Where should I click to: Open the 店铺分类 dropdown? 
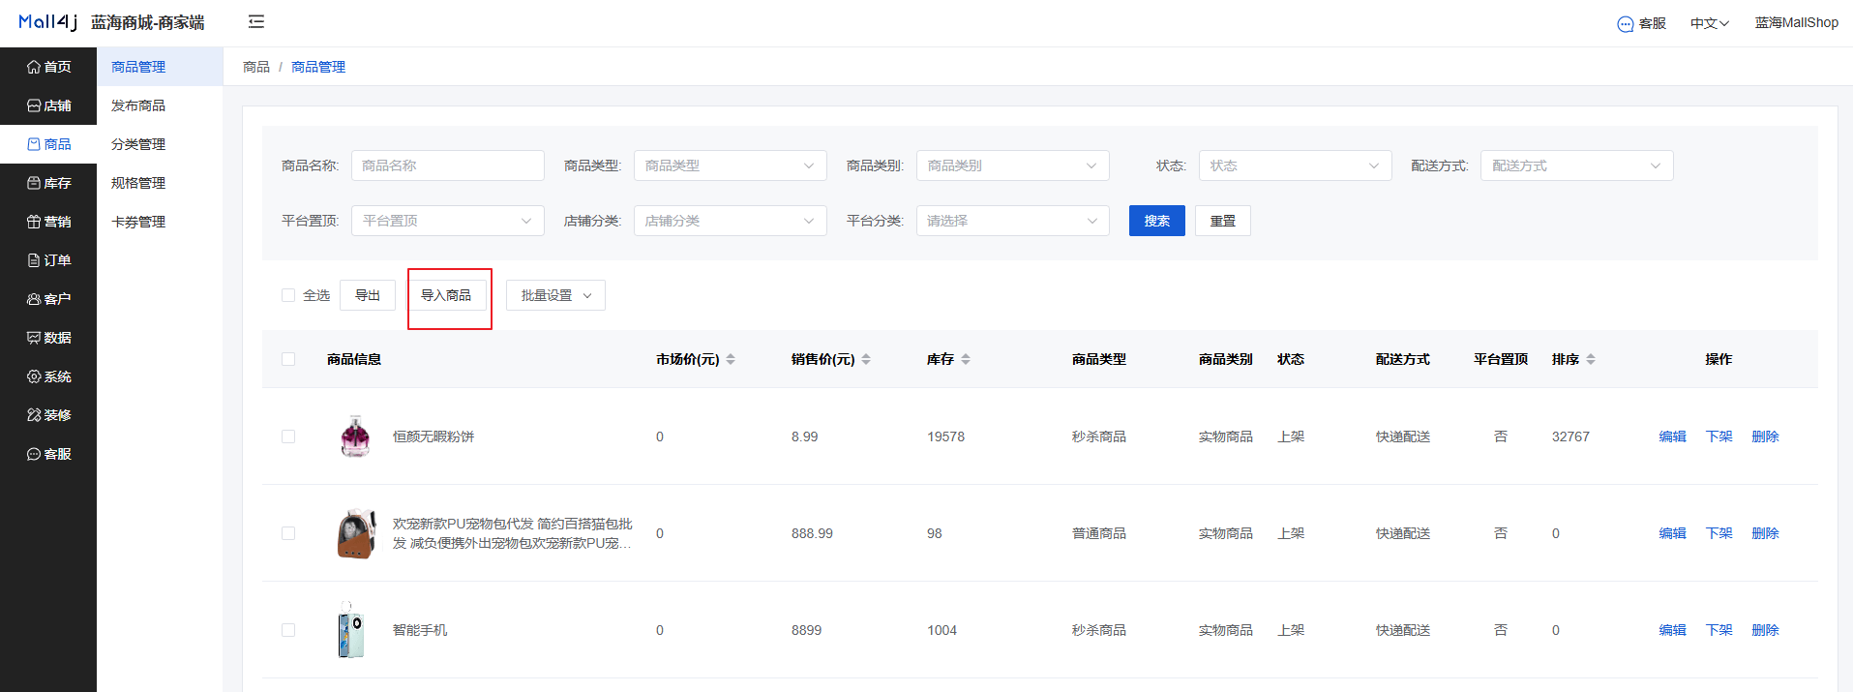731,221
